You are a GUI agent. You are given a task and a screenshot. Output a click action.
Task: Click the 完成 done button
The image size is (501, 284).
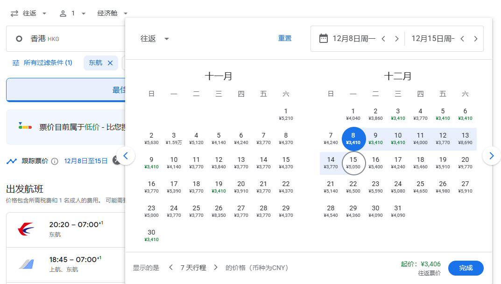pos(466,268)
